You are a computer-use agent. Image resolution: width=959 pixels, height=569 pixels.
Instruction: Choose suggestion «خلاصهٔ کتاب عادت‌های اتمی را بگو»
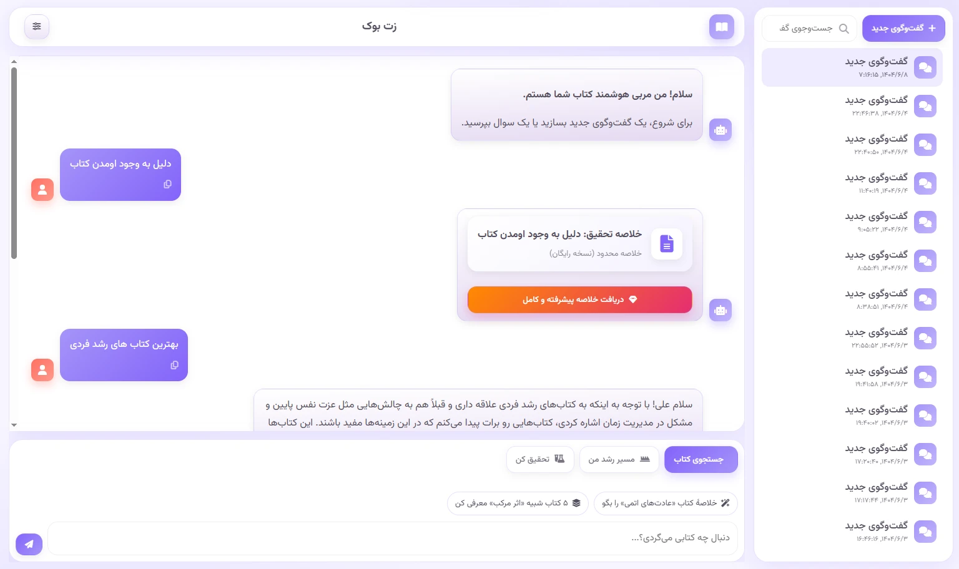click(x=666, y=503)
